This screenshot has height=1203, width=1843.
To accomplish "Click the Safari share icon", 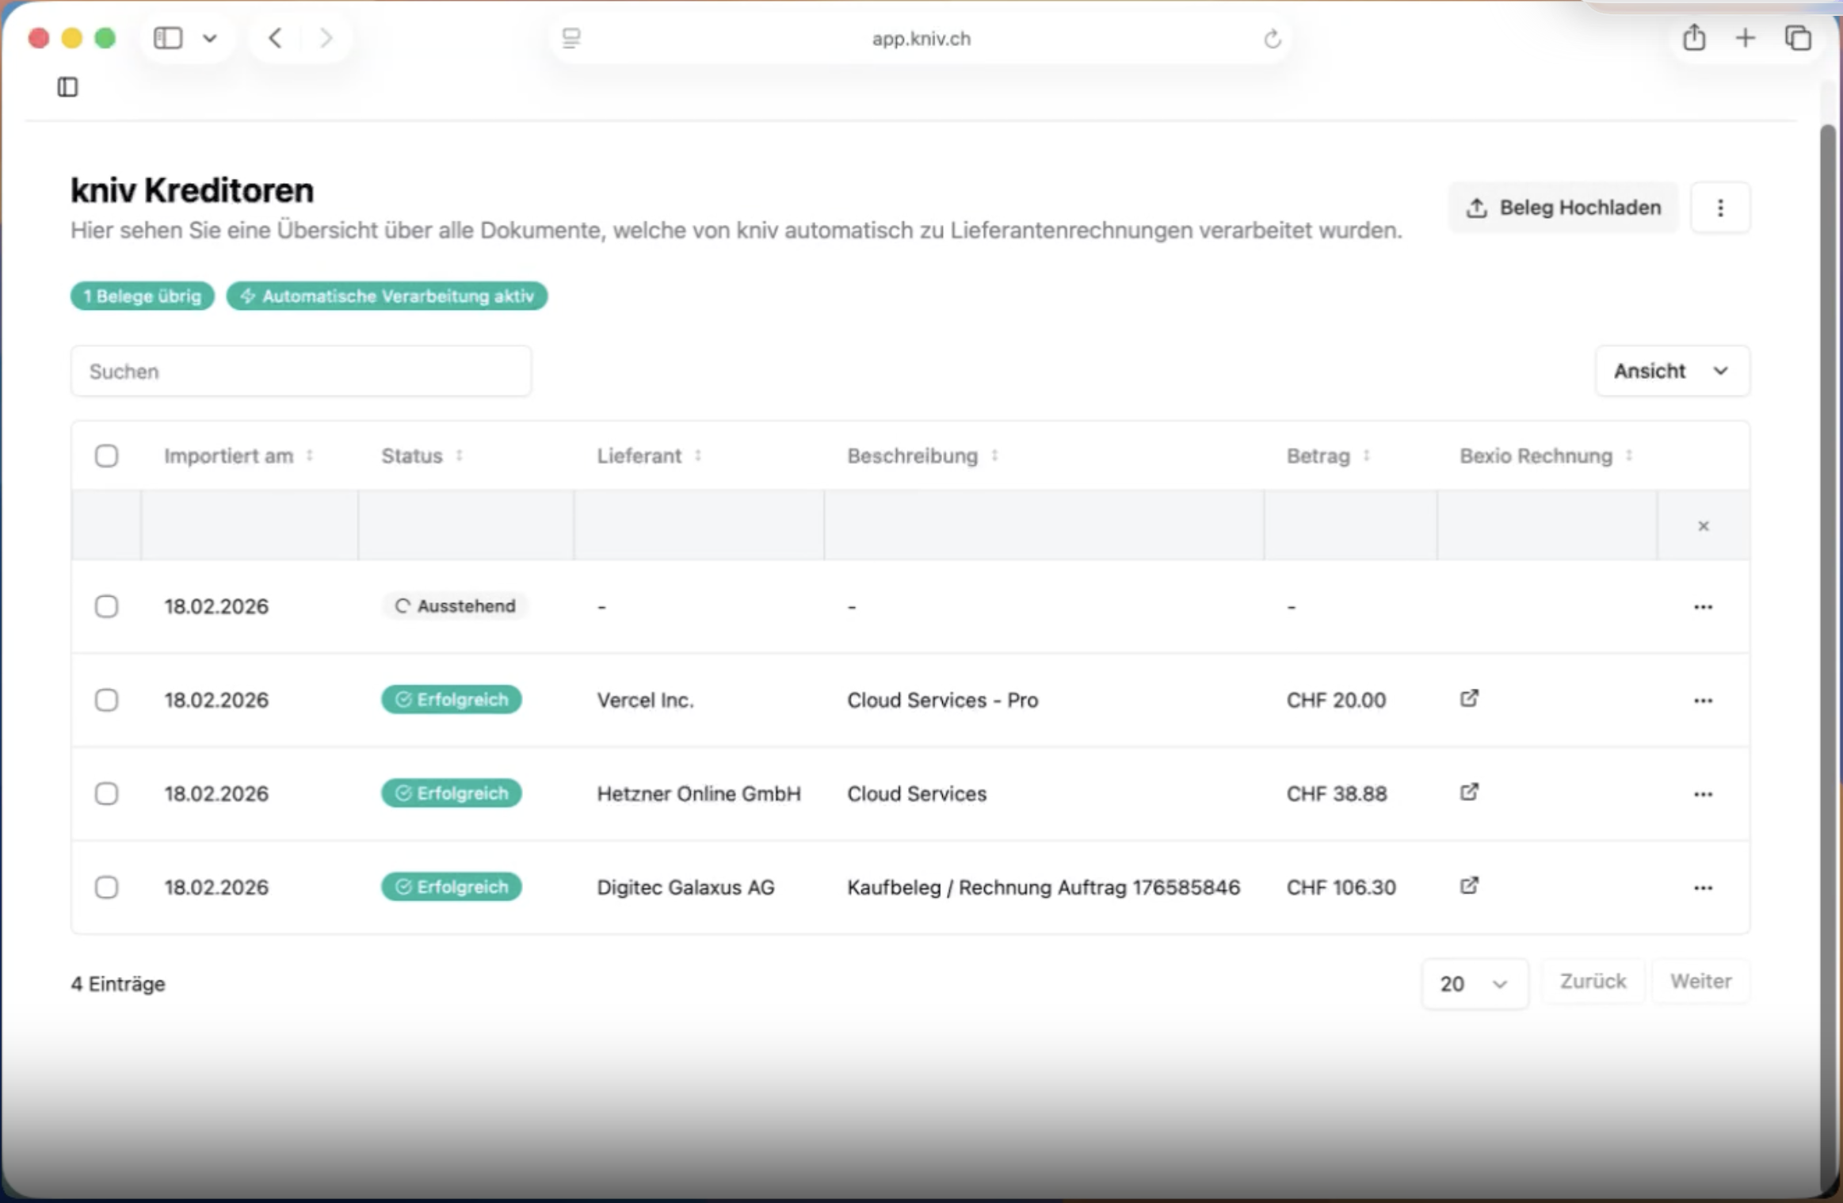I will 1693,38.
